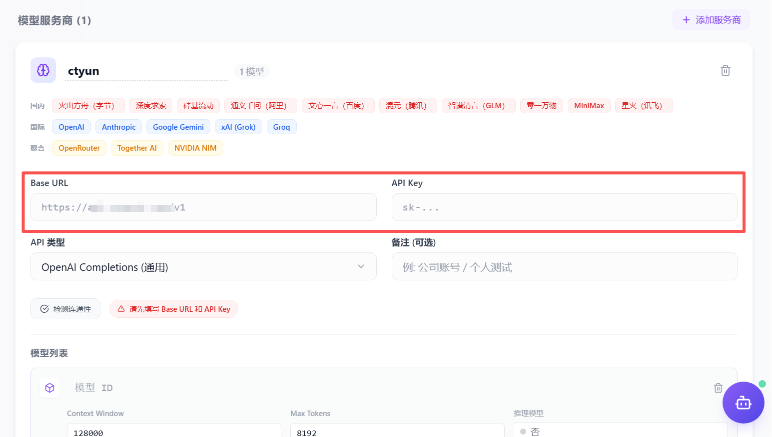Delete the ctyun provider with trash icon
This screenshot has height=437, width=772.
725,70
